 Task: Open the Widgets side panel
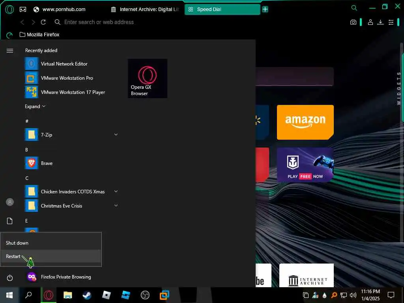[x=398, y=88]
